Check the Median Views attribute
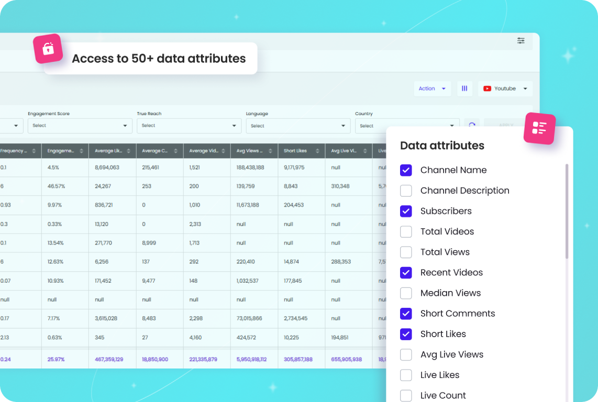This screenshot has width=598, height=402. point(406,293)
